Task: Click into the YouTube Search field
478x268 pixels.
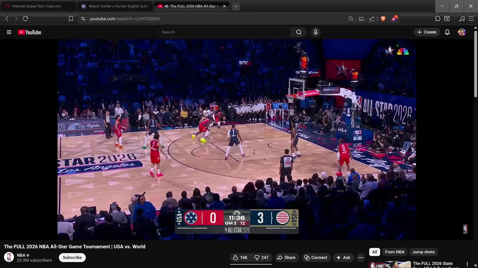Action: coord(224,32)
